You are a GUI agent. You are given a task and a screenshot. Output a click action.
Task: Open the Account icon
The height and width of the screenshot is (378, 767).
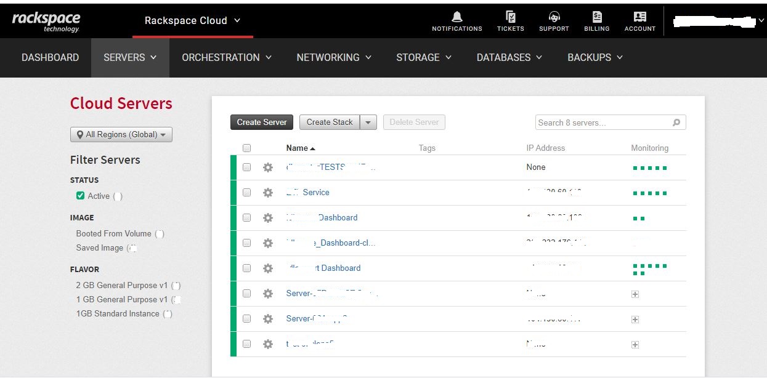639,17
